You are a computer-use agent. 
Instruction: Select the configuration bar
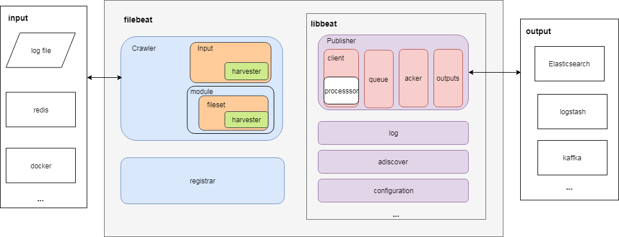click(393, 190)
